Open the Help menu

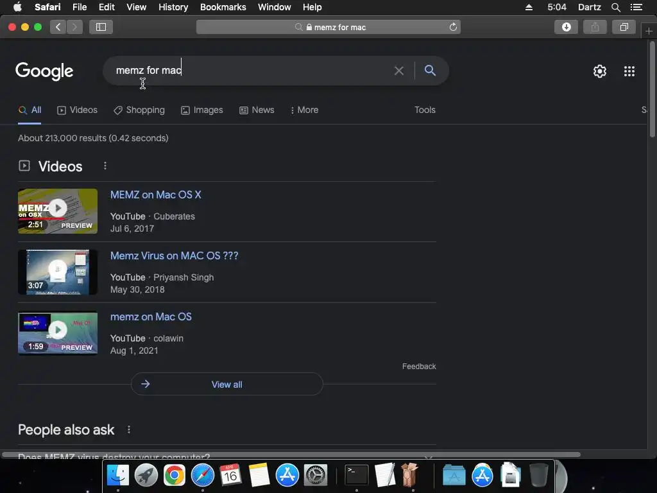(x=312, y=7)
